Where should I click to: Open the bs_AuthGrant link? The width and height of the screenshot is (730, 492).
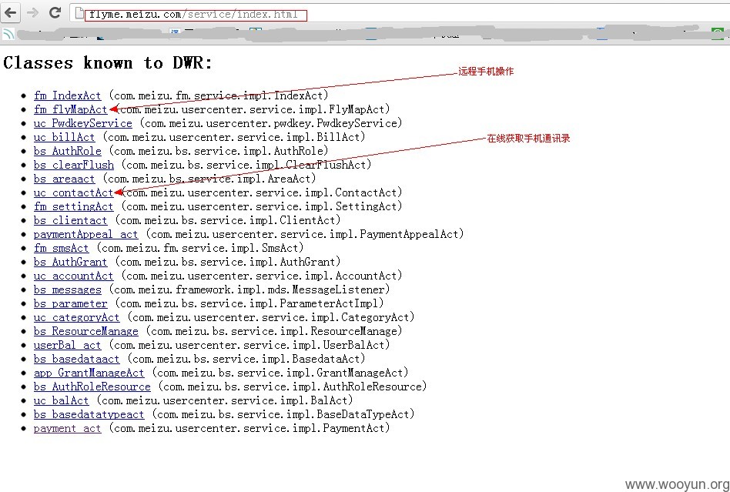click(70, 262)
